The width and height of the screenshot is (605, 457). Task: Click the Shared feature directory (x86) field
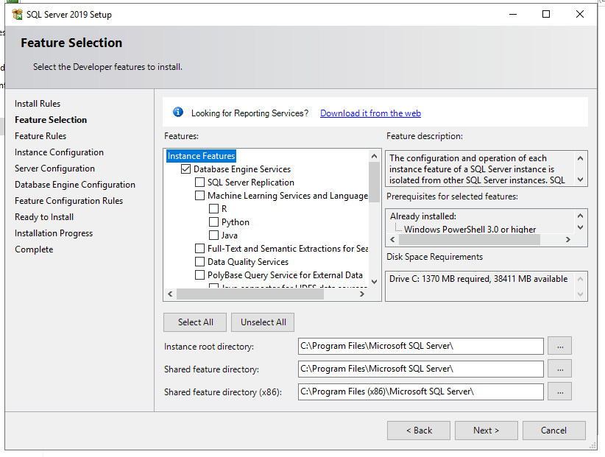(421, 392)
